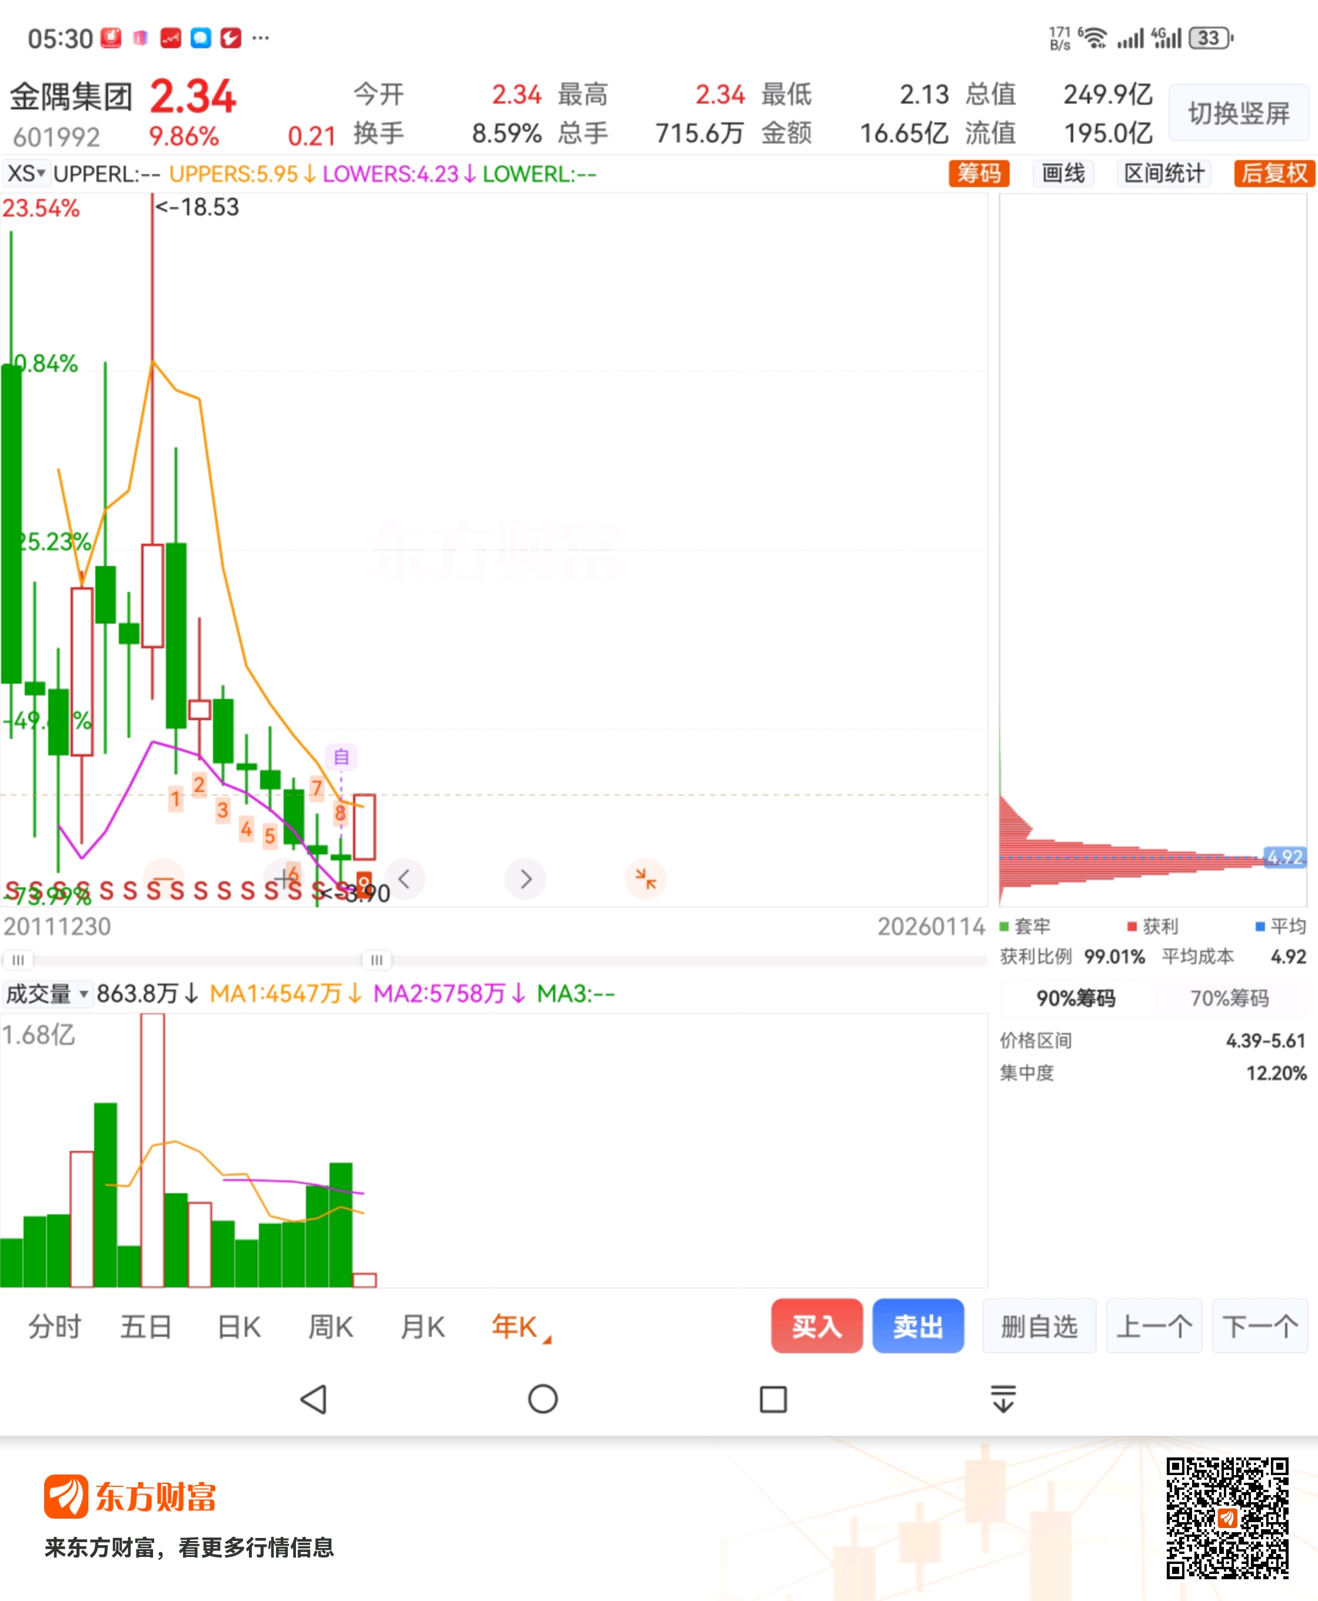1318x1601 pixels.
Task: Click the right timeline range slider handle
Action: click(377, 960)
